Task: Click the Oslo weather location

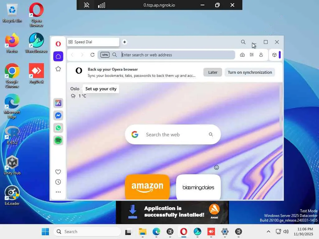Action: [x=75, y=89]
